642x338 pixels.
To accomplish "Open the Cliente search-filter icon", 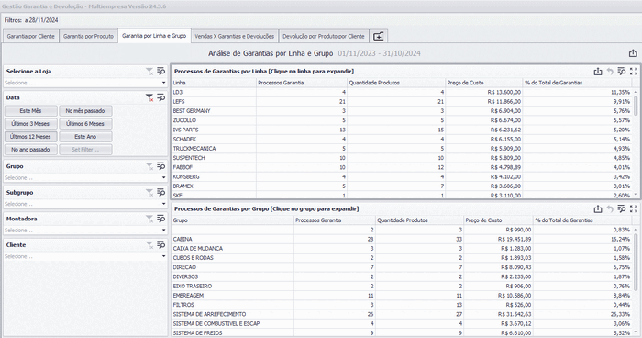I will [160, 245].
